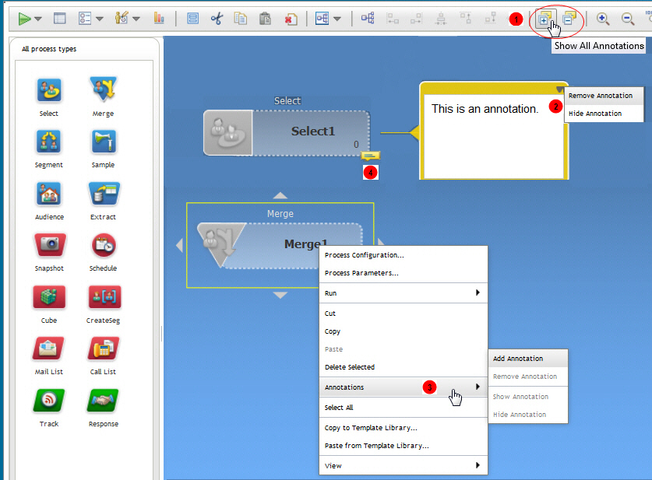This screenshot has height=480, width=652.
Task: Click Remove Annotation in annotation popup
Action: [x=600, y=96]
